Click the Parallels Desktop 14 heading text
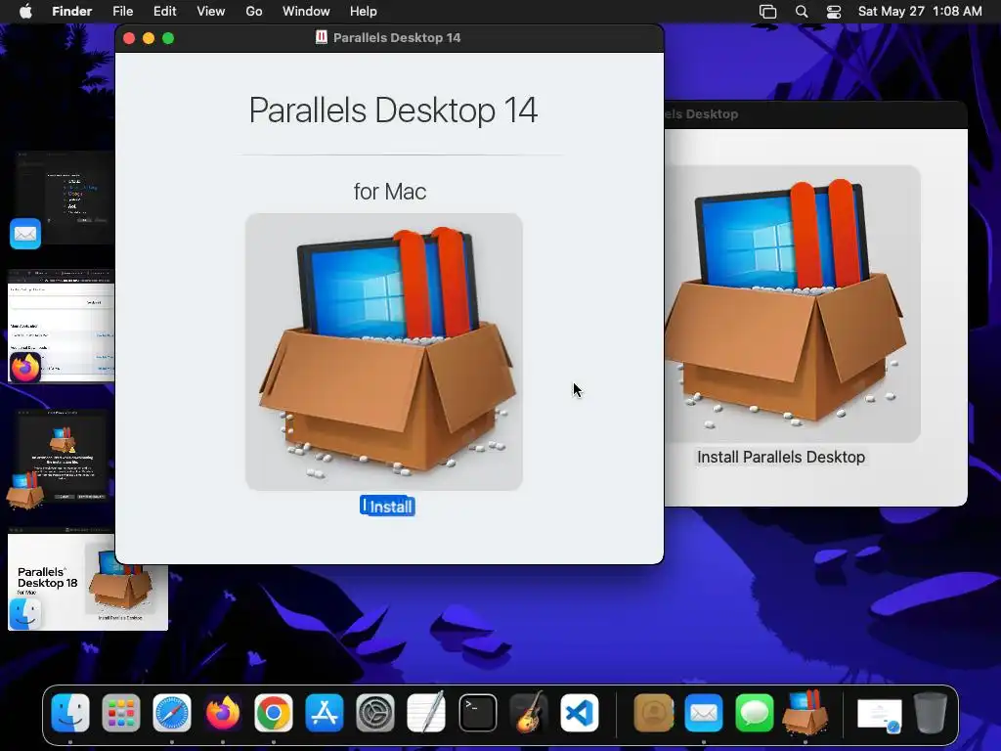This screenshot has width=1001, height=751. 393,110
